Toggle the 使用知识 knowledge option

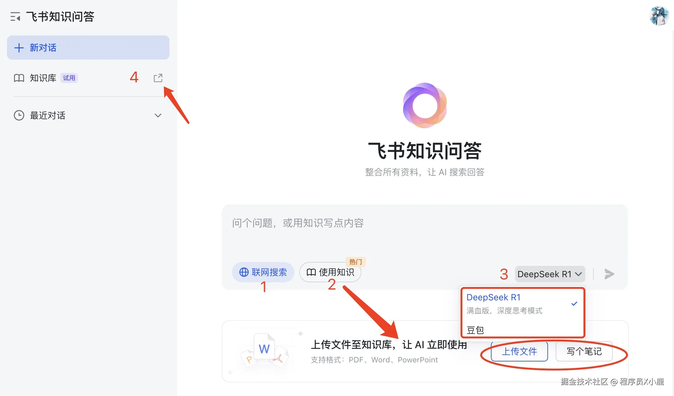coord(330,272)
